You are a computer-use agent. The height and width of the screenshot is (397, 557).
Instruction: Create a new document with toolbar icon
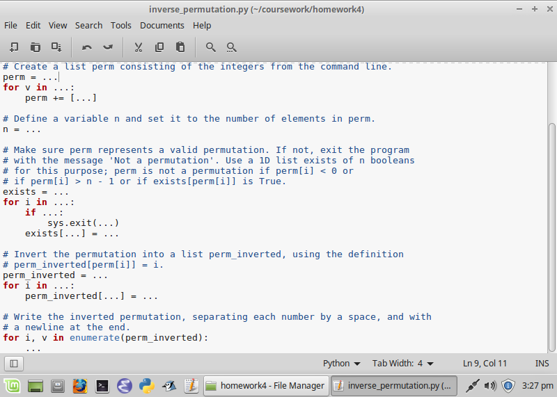[x=14, y=47]
